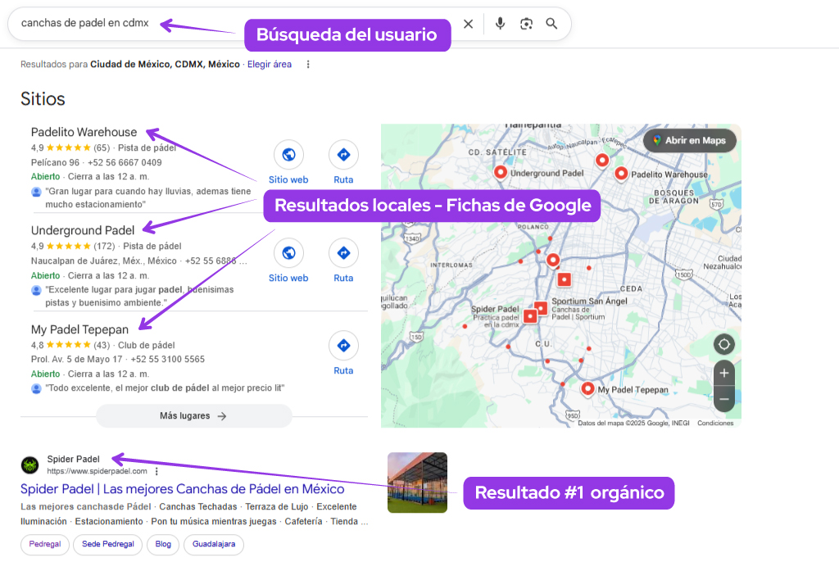Click the Sitio web icon for Underground Padel
Viewport: 839px width, 571px height.
(x=288, y=252)
